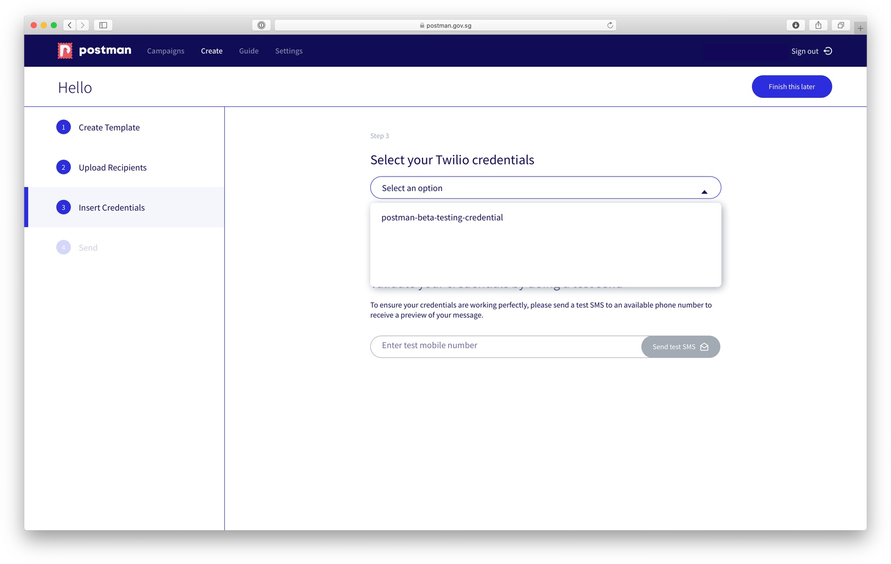
Task: Choose postman-beta-testing-credential option
Action: point(545,218)
